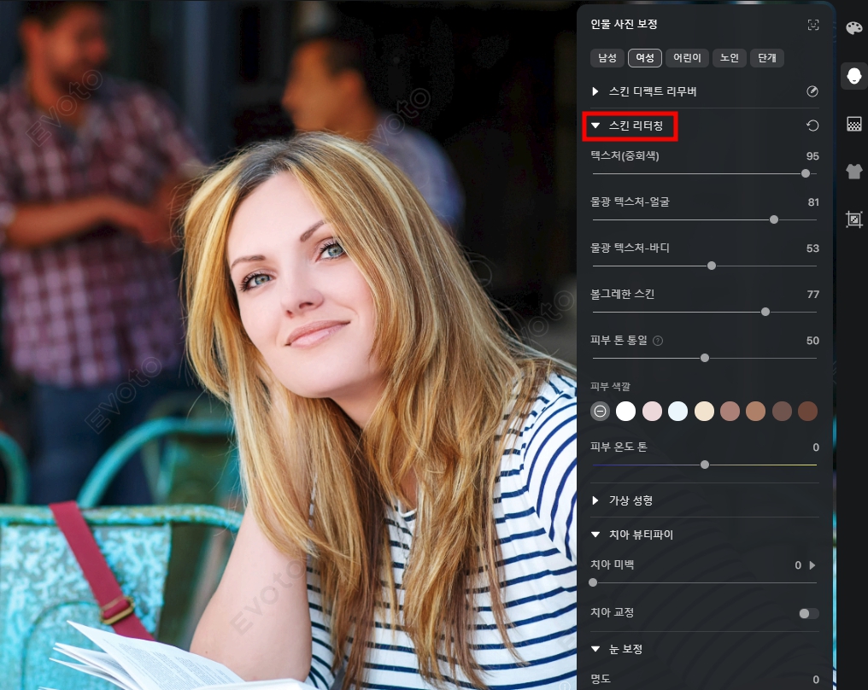Click the 텍스처(중회색) slider handle
The image size is (868, 690).
806,173
